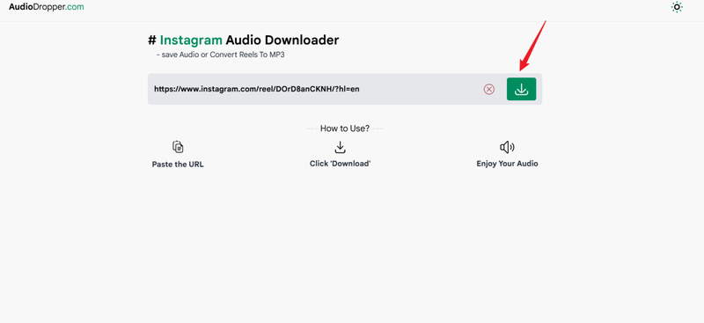Click the copy-paste icon above Paste the URL
This screenshot has width=704, height=323.
click(178, 146)
